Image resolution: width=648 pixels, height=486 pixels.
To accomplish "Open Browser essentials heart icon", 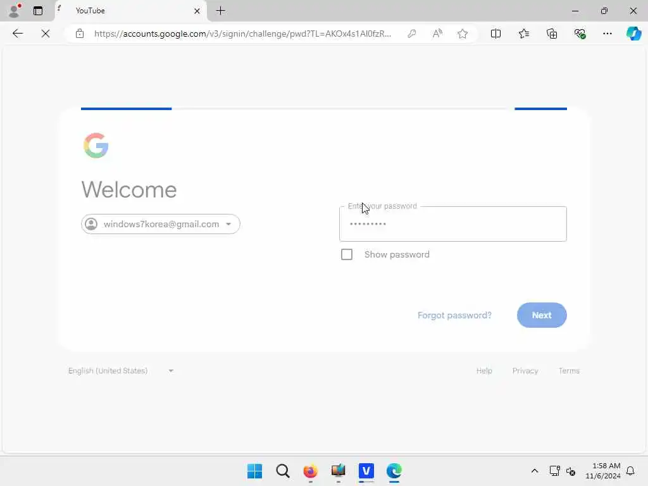I will [580, 34].
